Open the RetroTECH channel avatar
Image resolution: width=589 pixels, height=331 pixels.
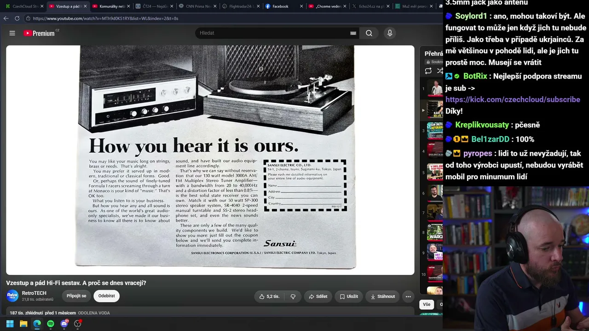click(12, 296)
